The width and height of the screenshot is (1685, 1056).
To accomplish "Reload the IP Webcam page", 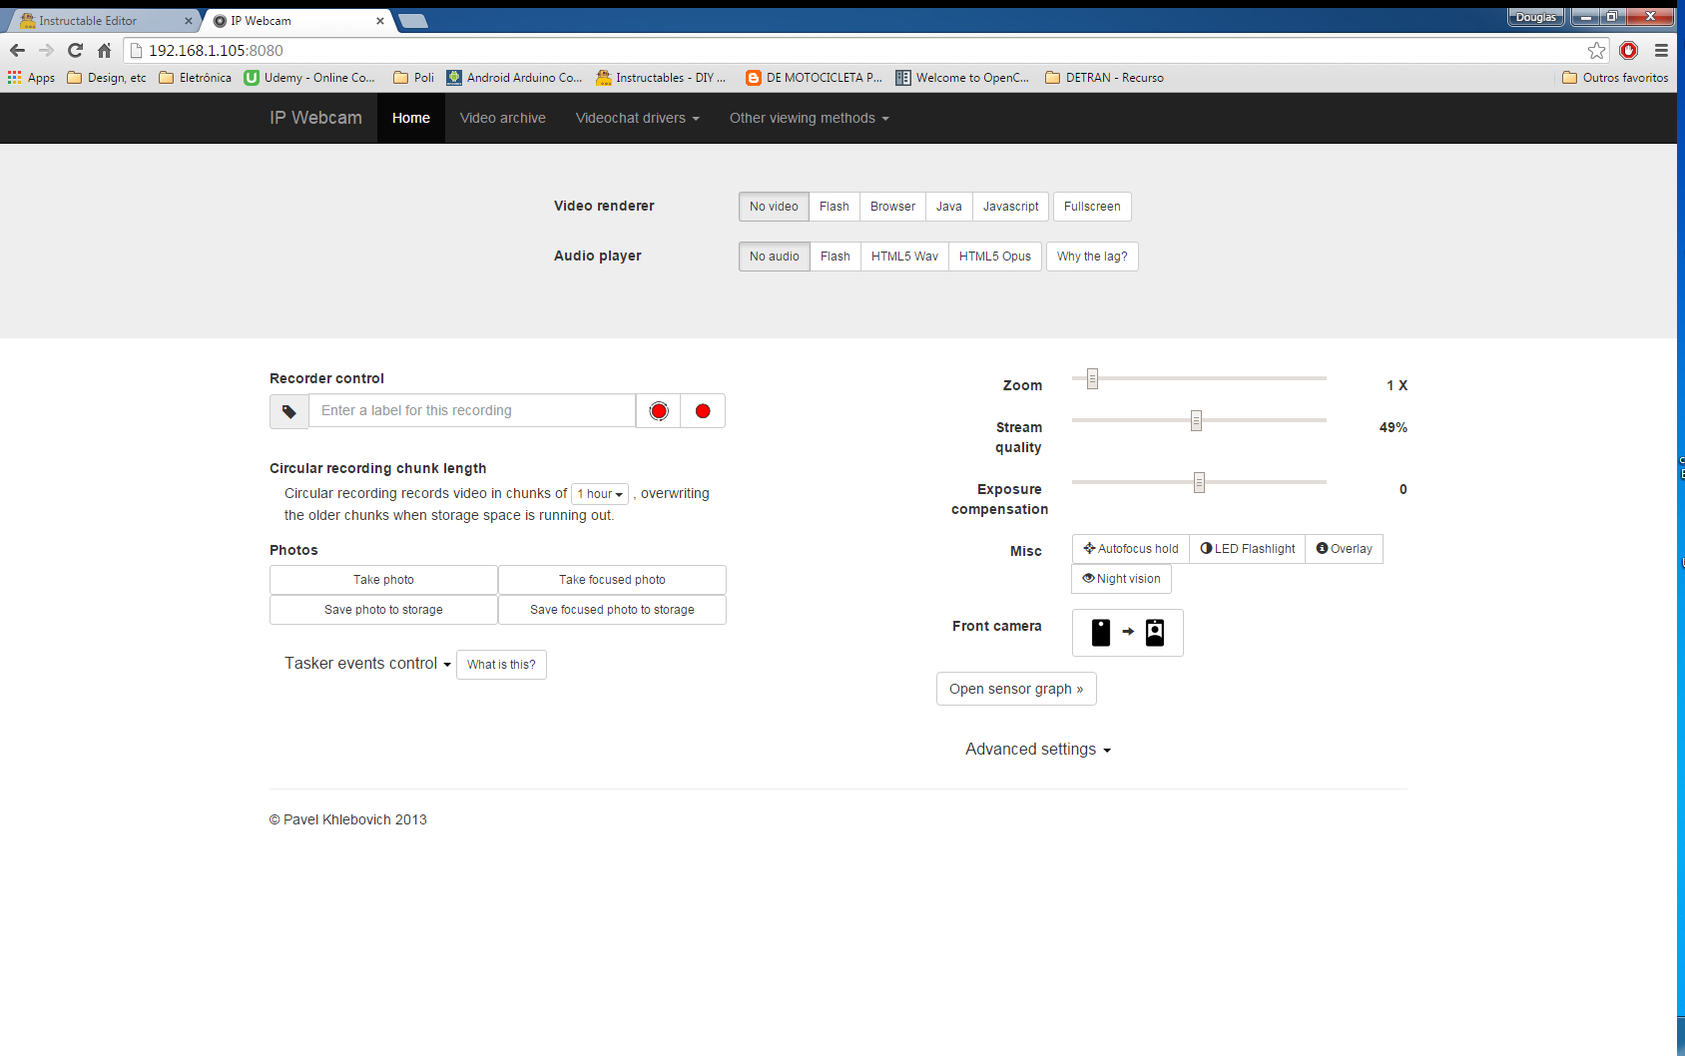I will (75, 50).
